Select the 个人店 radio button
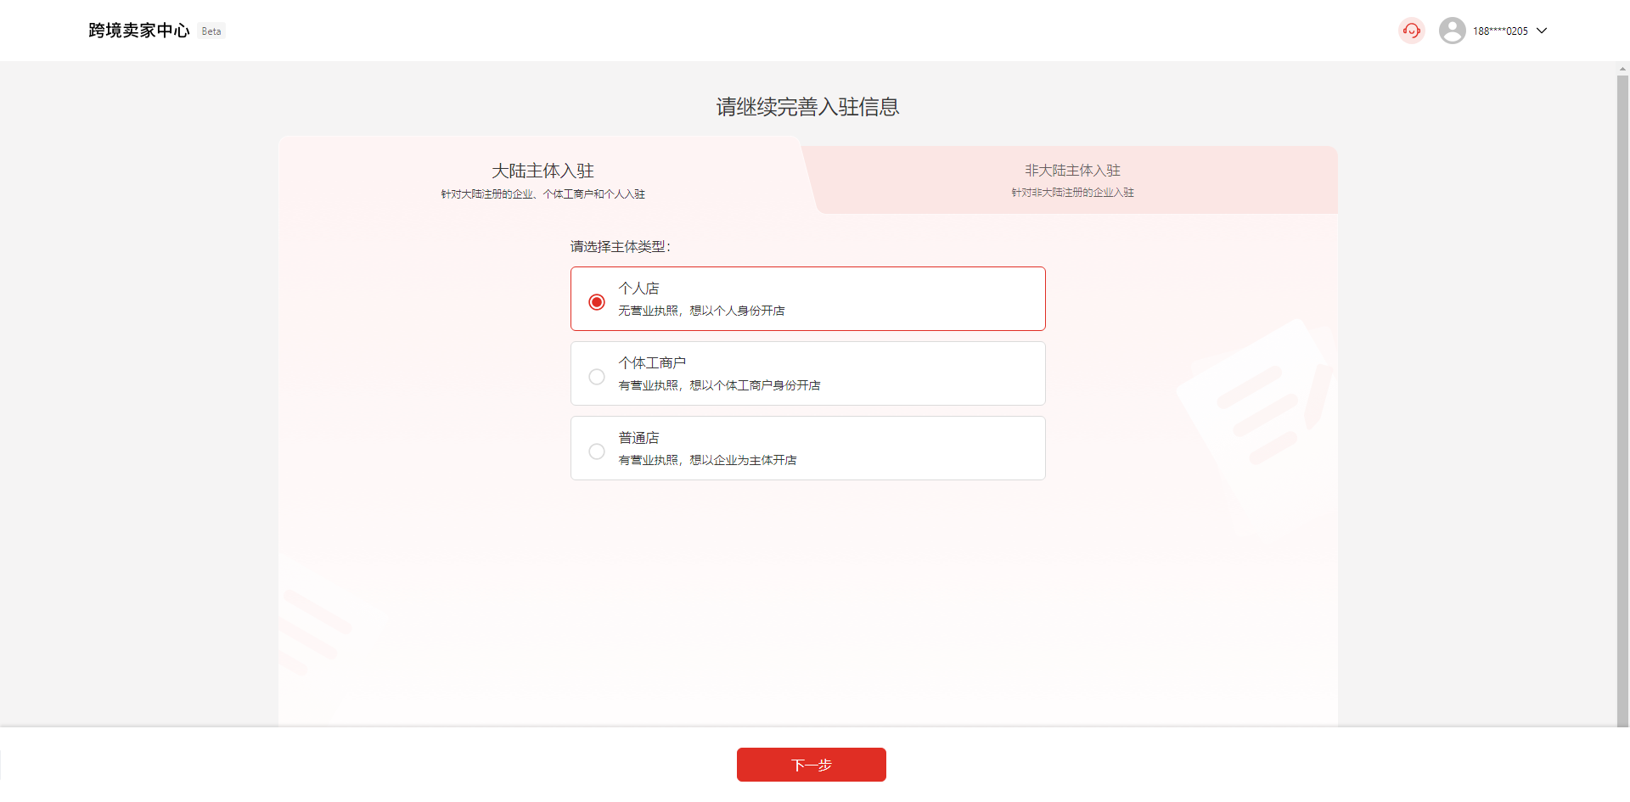The image size is (1630, 802). [x=597, y=302]
